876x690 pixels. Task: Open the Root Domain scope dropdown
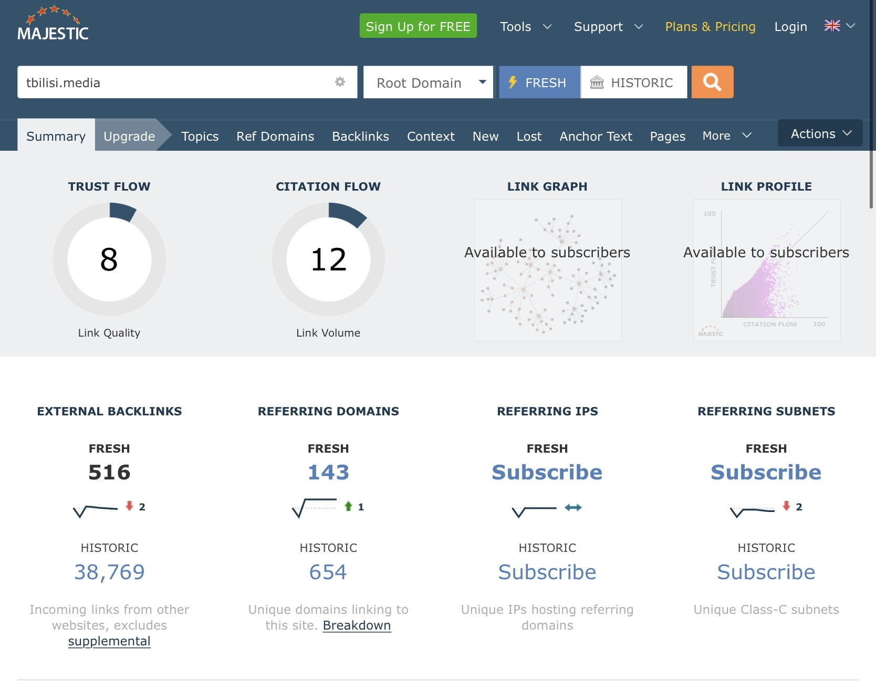coord(428,82)
